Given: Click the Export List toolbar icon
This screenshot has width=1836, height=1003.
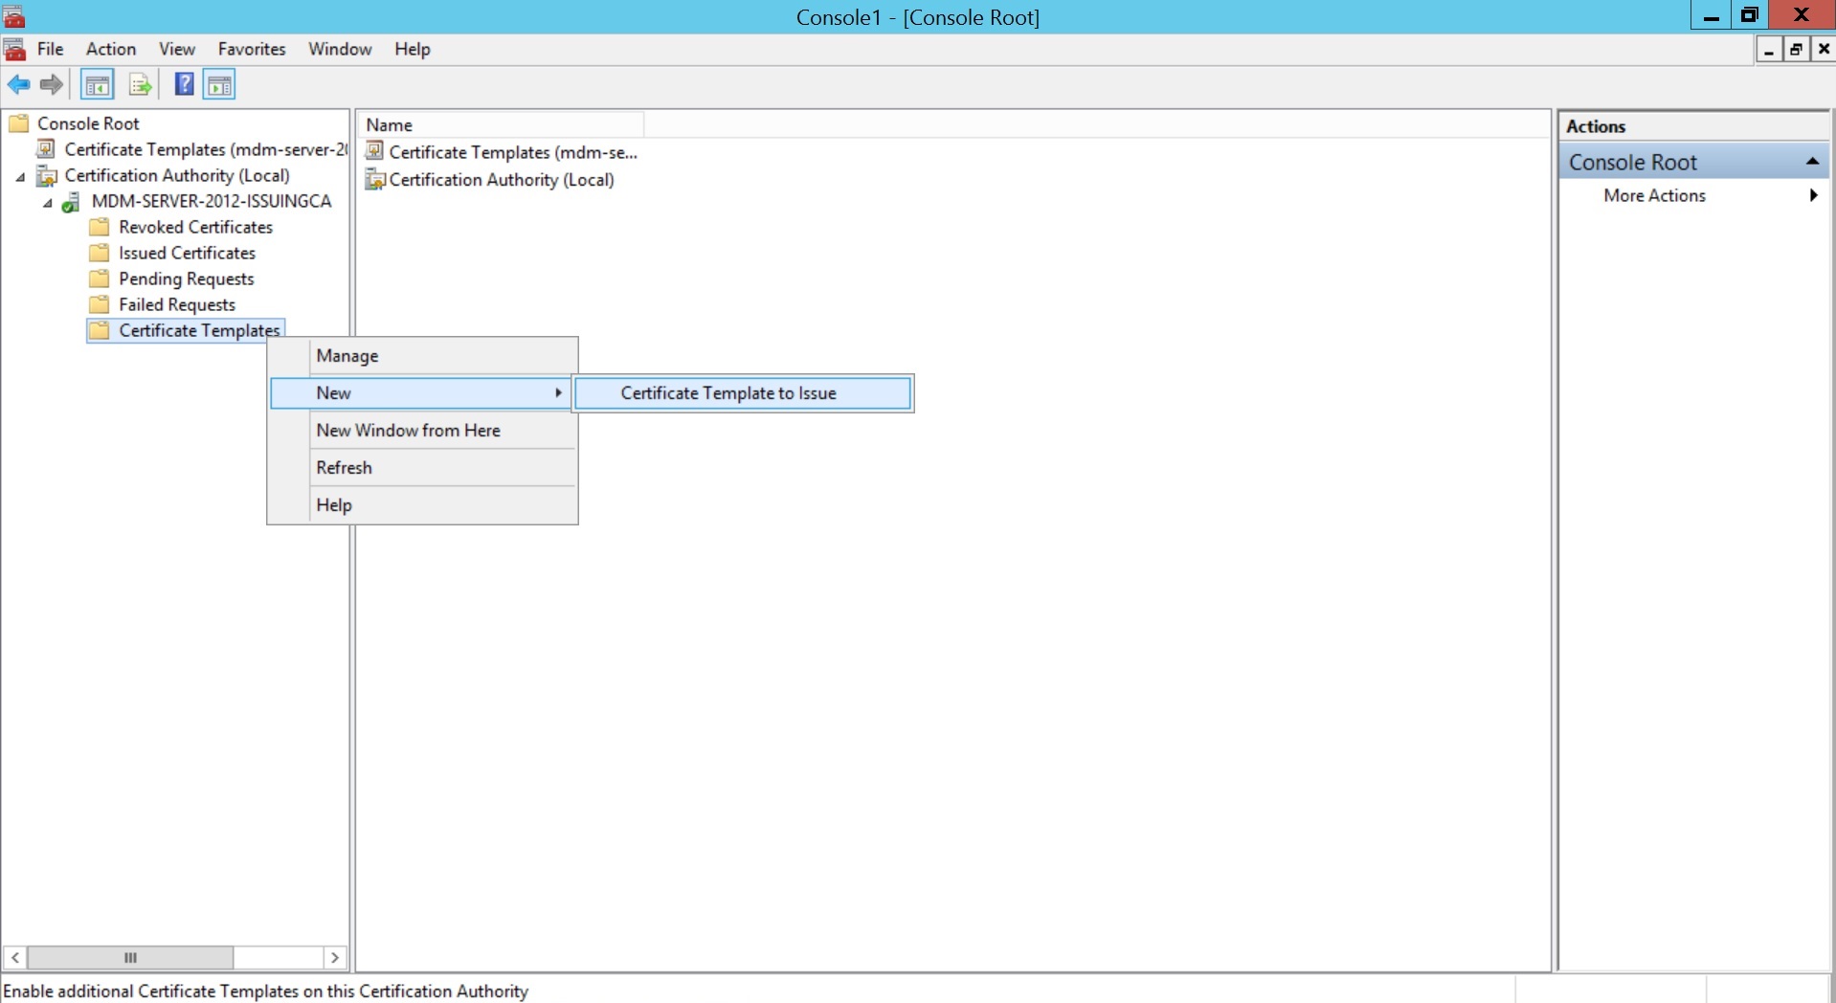Looking at the screenshot, I should pyautogui.click(x=140, y=84).
